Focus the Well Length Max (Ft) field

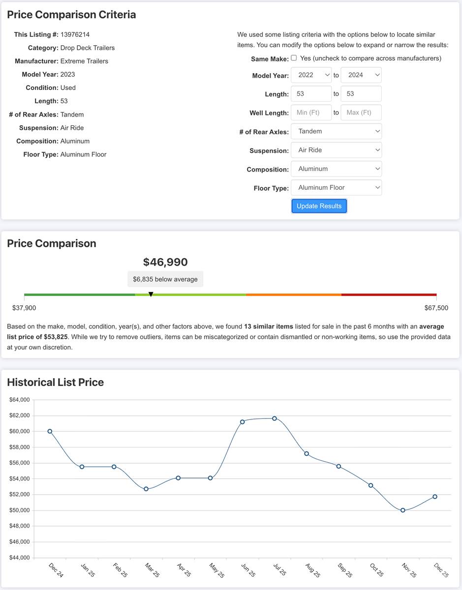click(x=361, y=113)
